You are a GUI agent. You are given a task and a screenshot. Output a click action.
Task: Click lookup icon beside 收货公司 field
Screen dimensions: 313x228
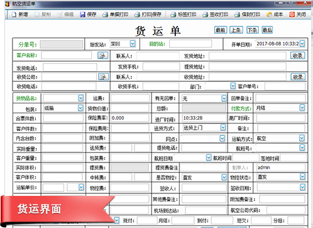104,77
